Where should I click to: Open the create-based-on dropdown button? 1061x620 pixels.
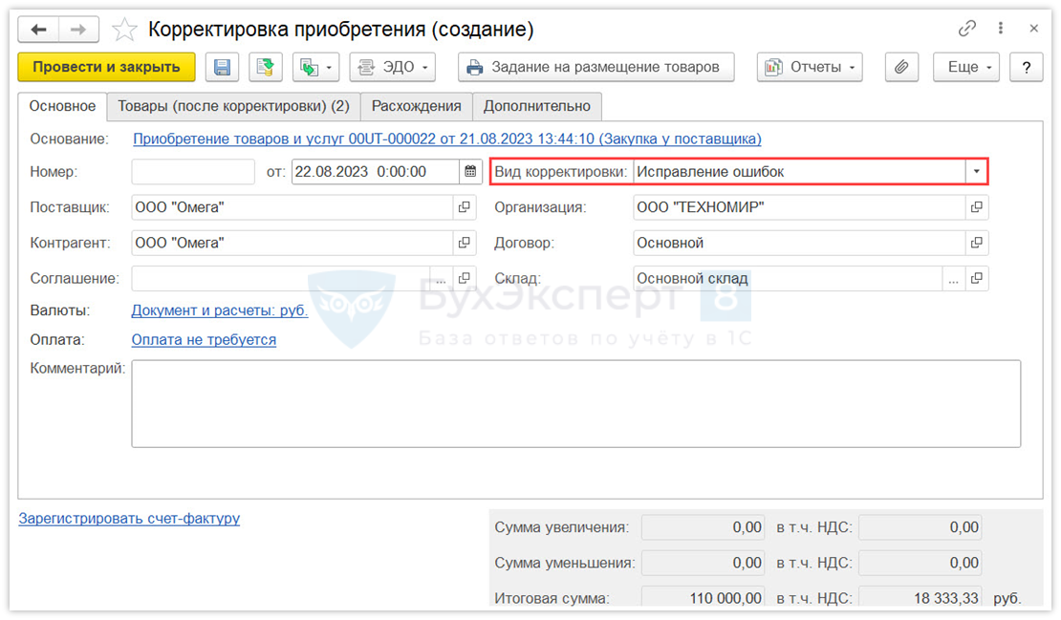point(316,67)
